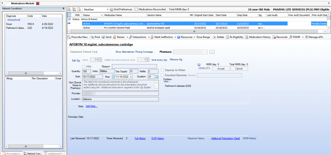Image resolution: width=331 pixels, height=155 pixels.
Task: Enable the PRN checkbox
Action: [83, 66]
